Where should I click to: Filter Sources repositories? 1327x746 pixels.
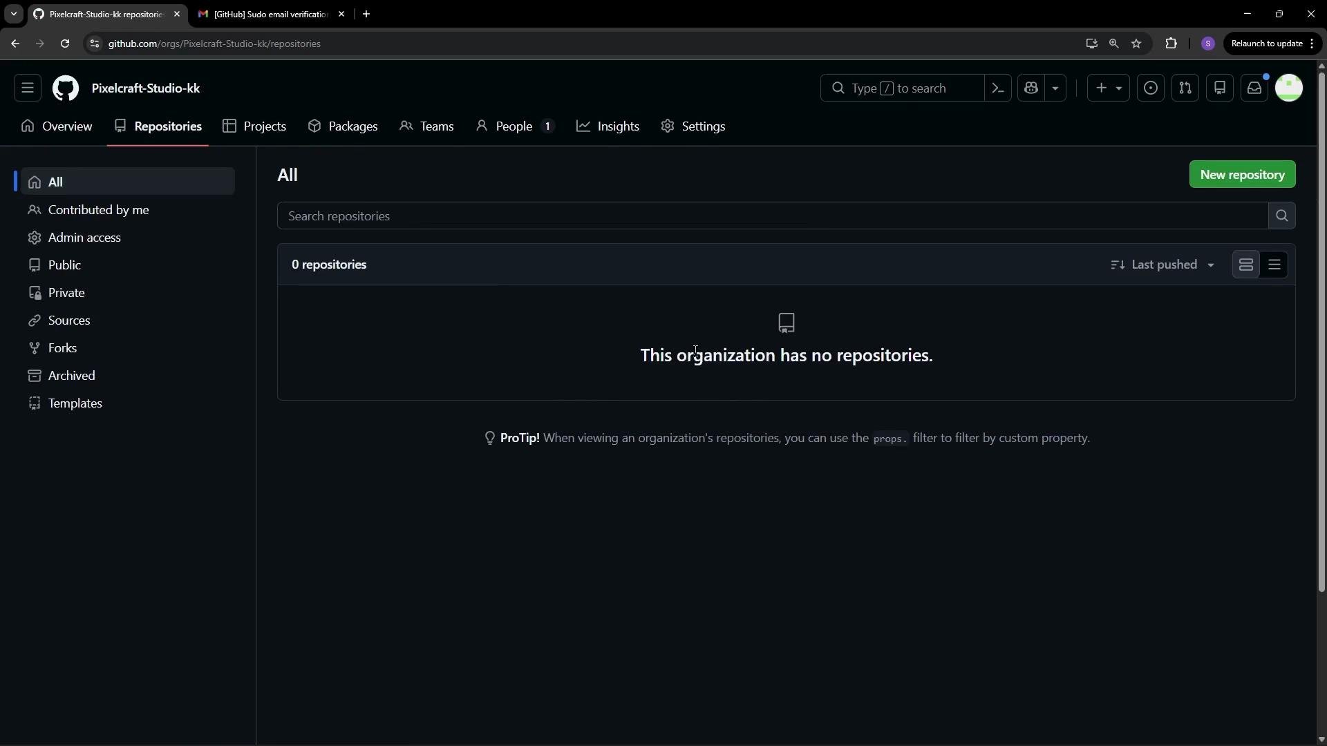click(128, 321)
